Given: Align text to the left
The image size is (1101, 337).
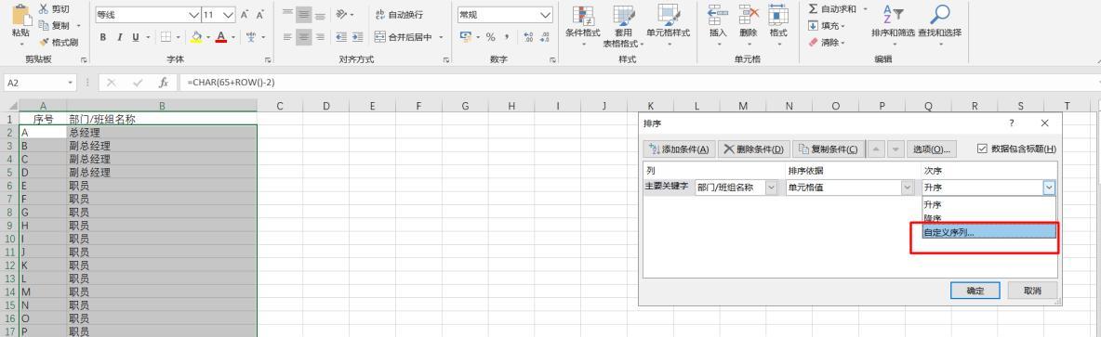Looking at the screenshot, I should [x=287, y=37].
